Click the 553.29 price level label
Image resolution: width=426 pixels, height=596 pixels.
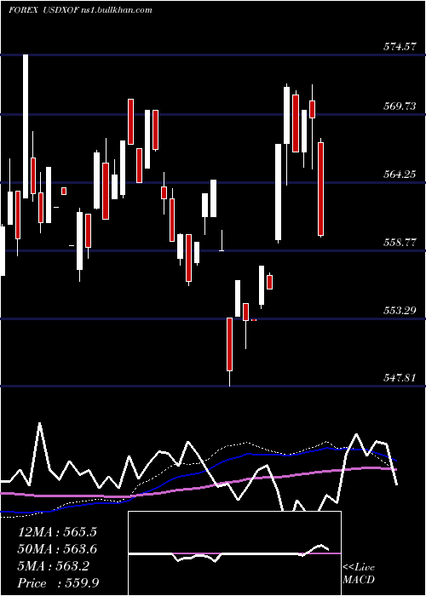click(x=400, y=311)
